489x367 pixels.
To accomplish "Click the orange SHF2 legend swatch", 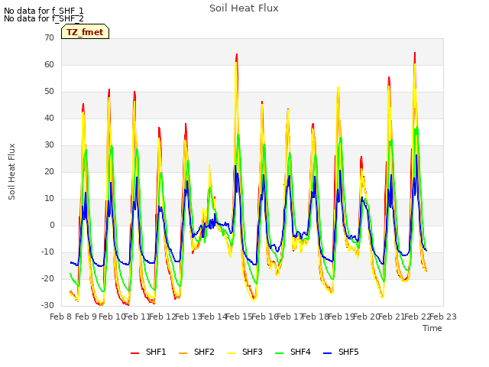I will click(183, 353).
